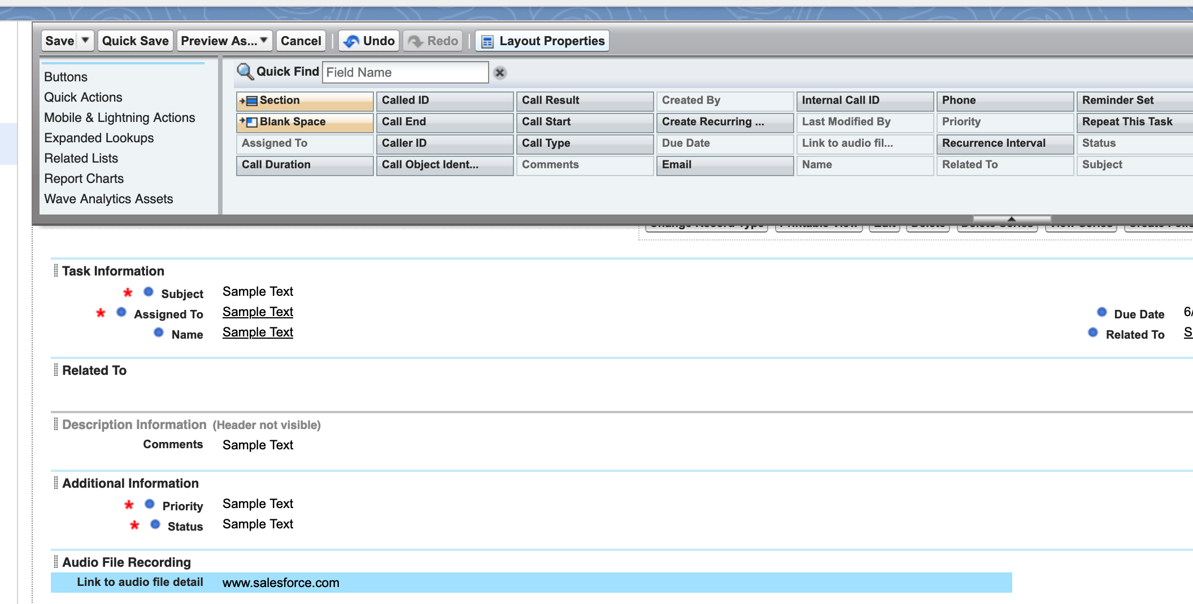The image size is (1193, 604).
Task: Click red required star by Subject
Action: pos(128,292)
